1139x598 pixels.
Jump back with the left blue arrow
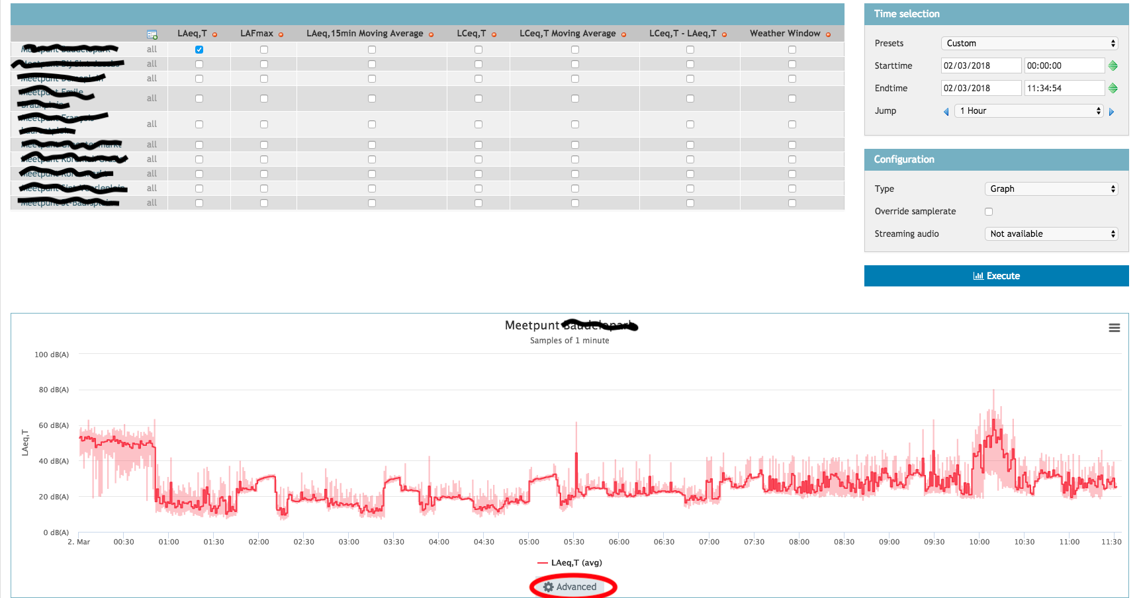click(x=946, y=112)
